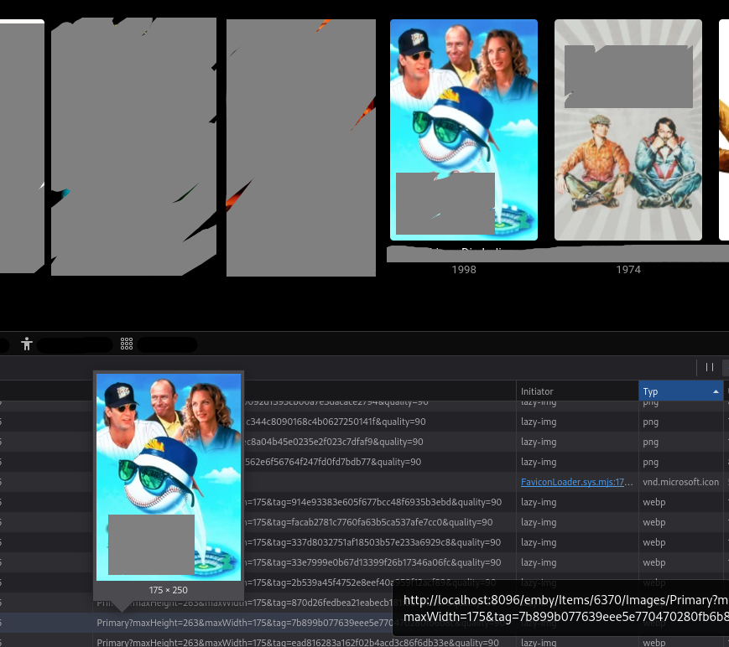Click lazy-img initiator in 562e6f56 row
The image size is (729, 647).
pos(539,462)
